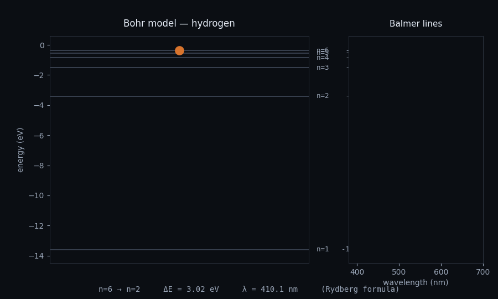
Task: Click the n=4 level label
Action: tap(323, 58)
